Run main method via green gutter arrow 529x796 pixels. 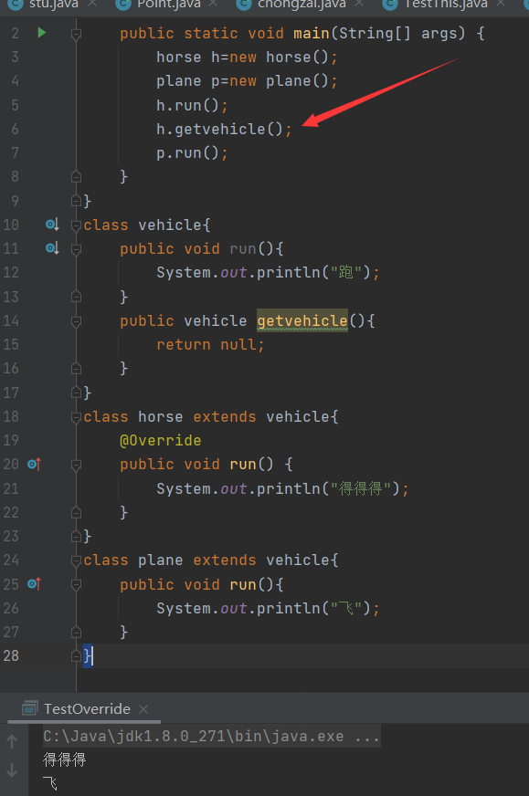[x=42, y=33]
